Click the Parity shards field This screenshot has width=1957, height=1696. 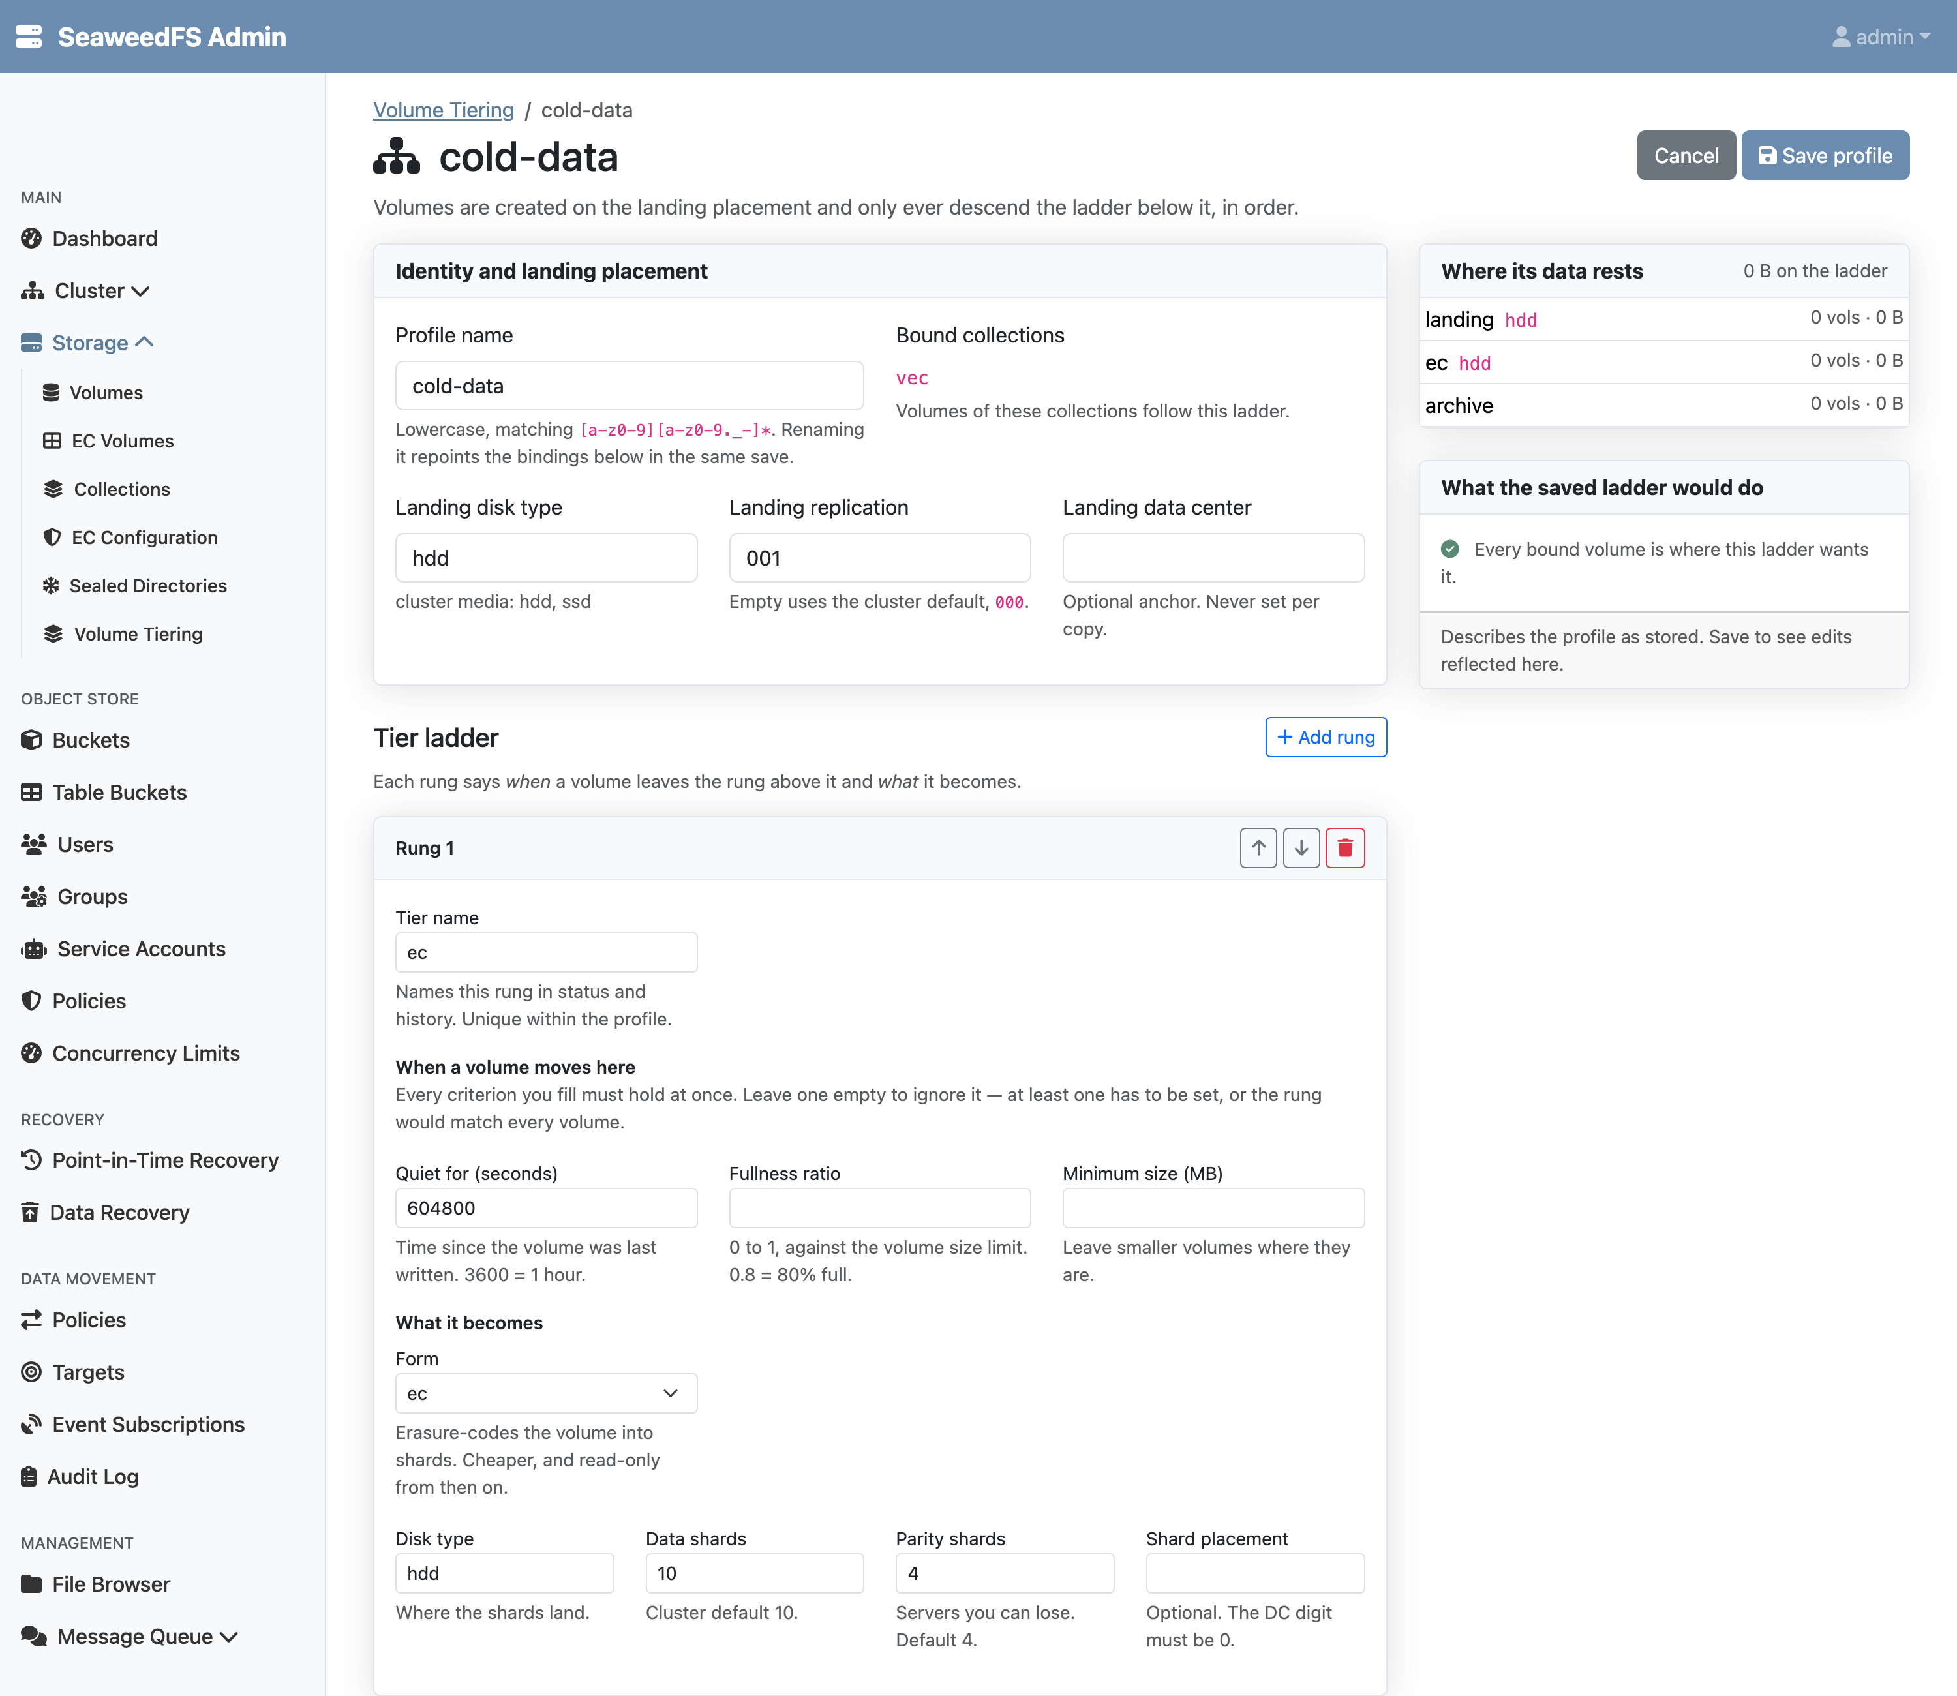(x=1005, y=1573)
